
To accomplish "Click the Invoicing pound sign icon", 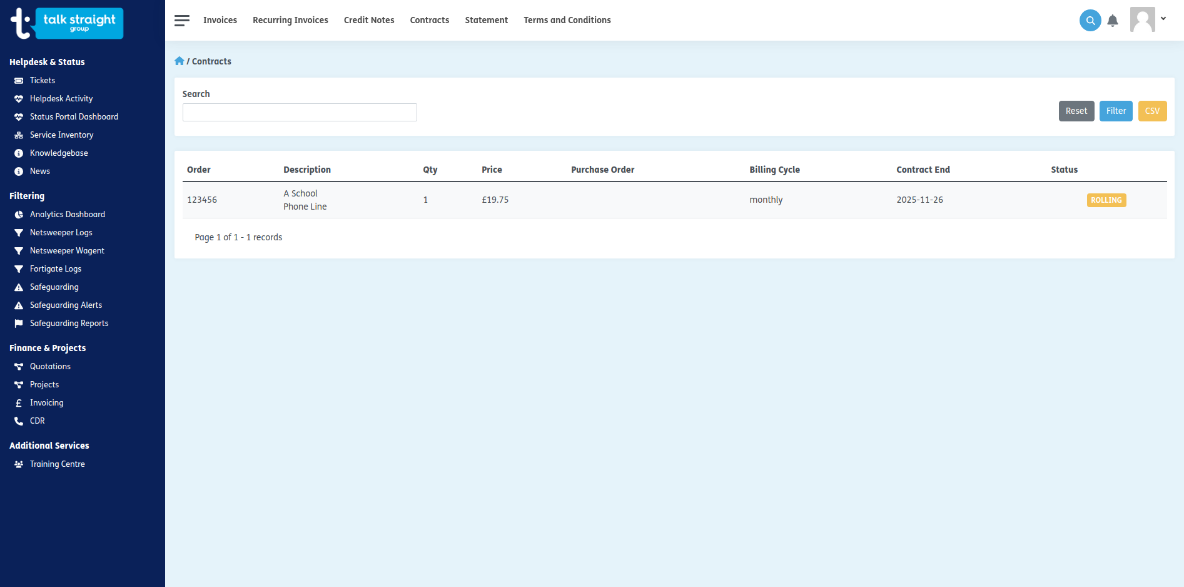I will click(x=19, y=403).
